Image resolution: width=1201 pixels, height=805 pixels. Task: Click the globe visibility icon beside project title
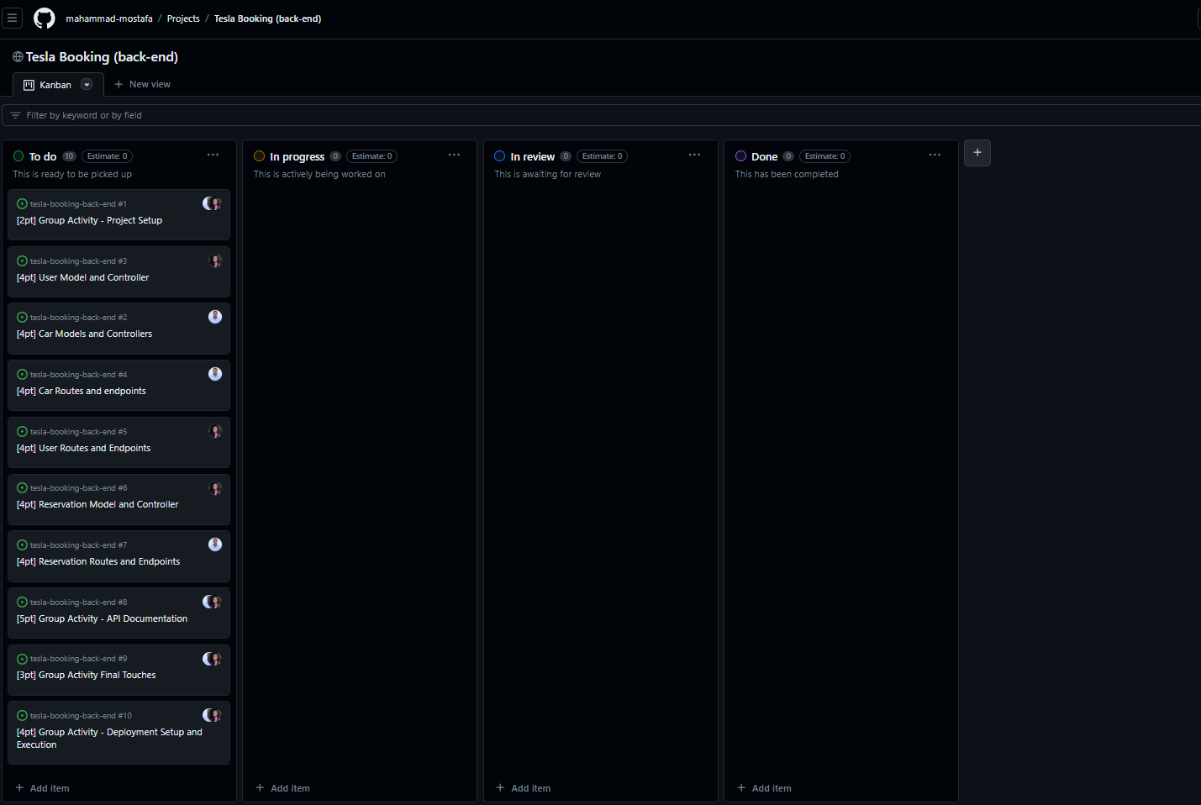pyautogui.click(x=18, y=57)
